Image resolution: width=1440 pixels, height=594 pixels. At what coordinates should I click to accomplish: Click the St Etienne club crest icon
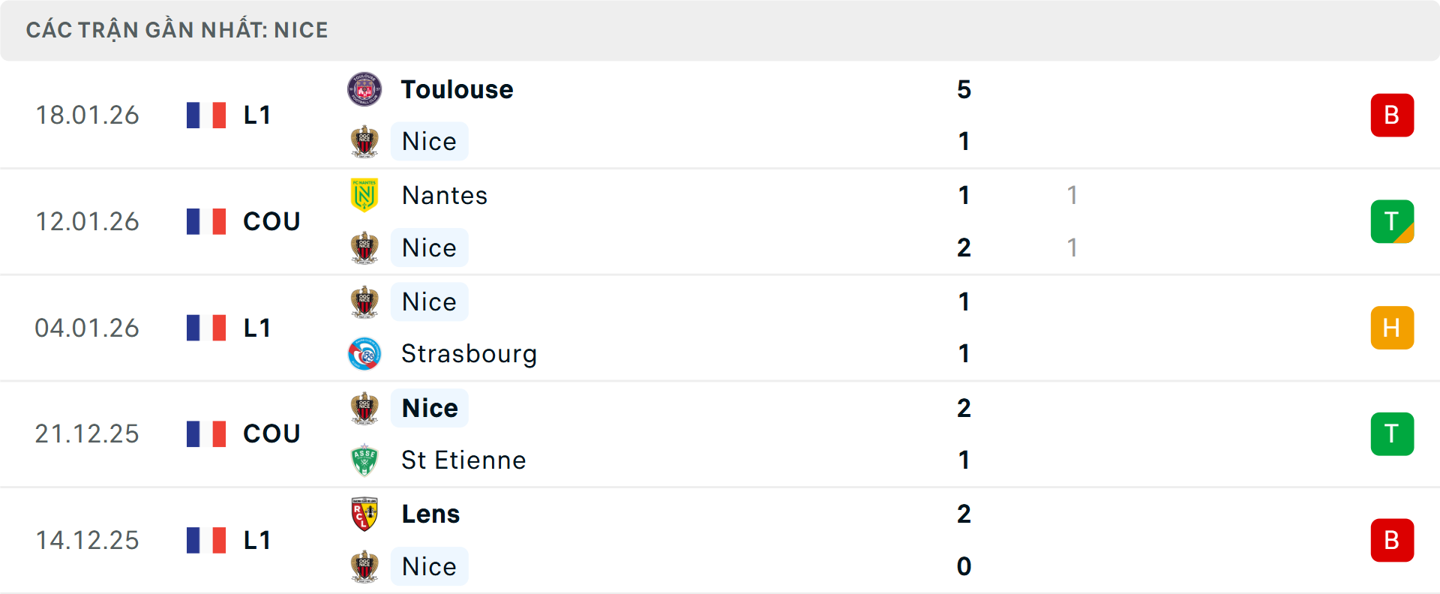[364, 460]
